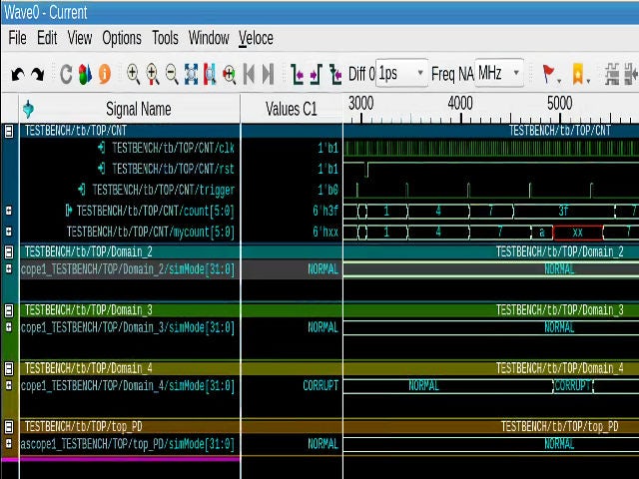Click the Zoom In magnifier icon
Image resolution: width=639 pixels, height=479 pixels.
point(133,75)
